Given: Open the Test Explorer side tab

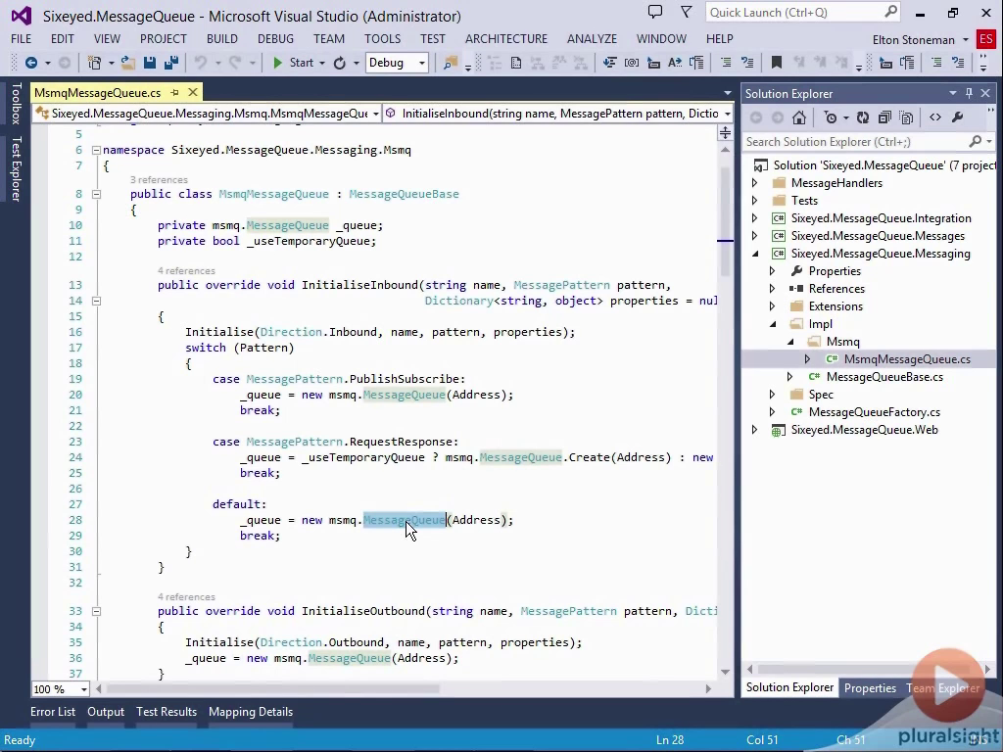Looking at the screenshot, I should (x=16, y=168).
